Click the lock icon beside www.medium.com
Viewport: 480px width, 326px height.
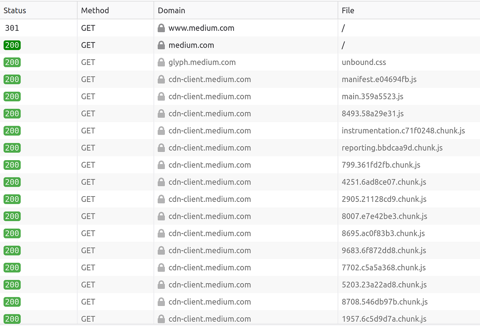[x=161, y=28]
